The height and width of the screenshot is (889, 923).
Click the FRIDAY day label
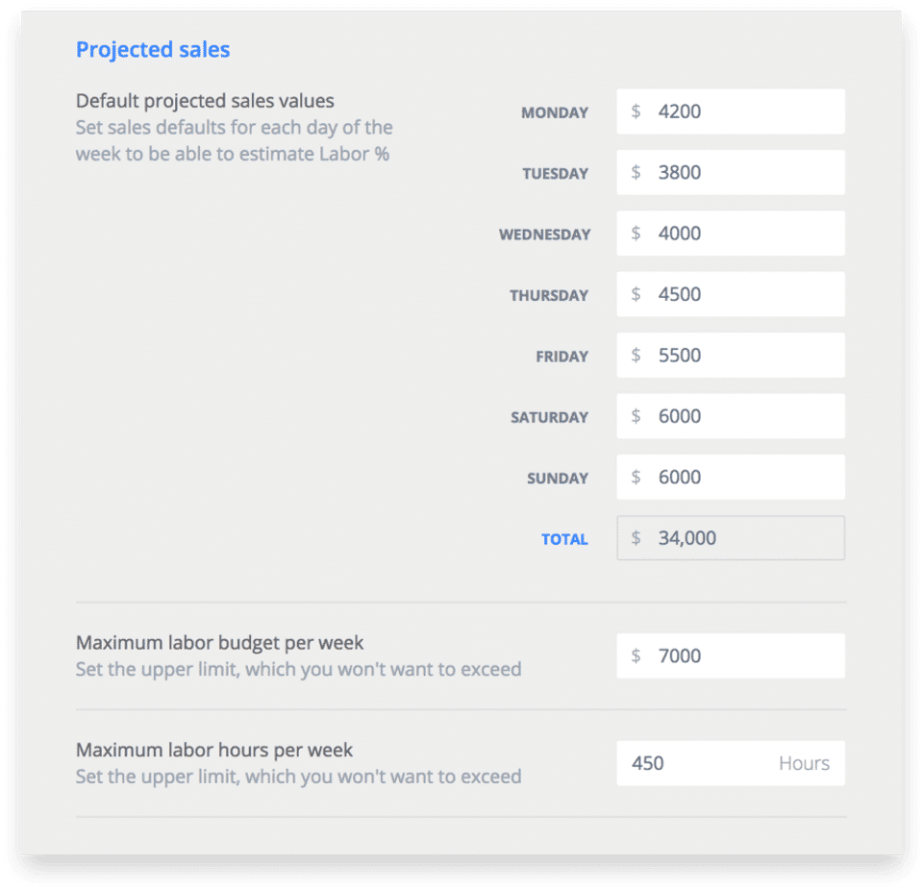[562, 357]
